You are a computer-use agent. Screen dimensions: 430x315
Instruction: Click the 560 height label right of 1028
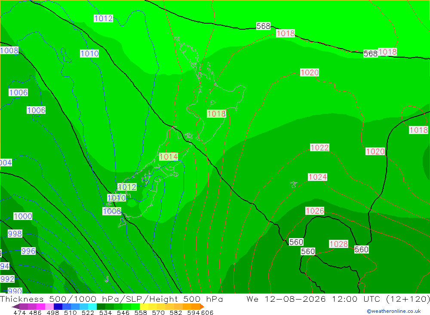(362, 249)
